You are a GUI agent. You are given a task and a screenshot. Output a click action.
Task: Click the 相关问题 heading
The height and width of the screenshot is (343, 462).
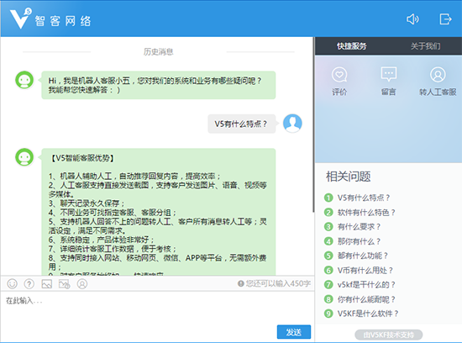point(349,177)
